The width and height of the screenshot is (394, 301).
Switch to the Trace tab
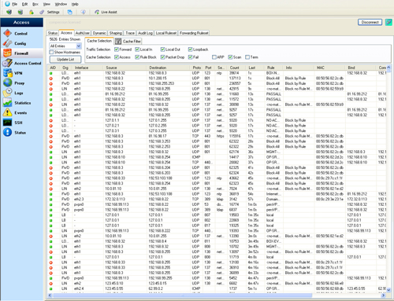coord(130,33)
